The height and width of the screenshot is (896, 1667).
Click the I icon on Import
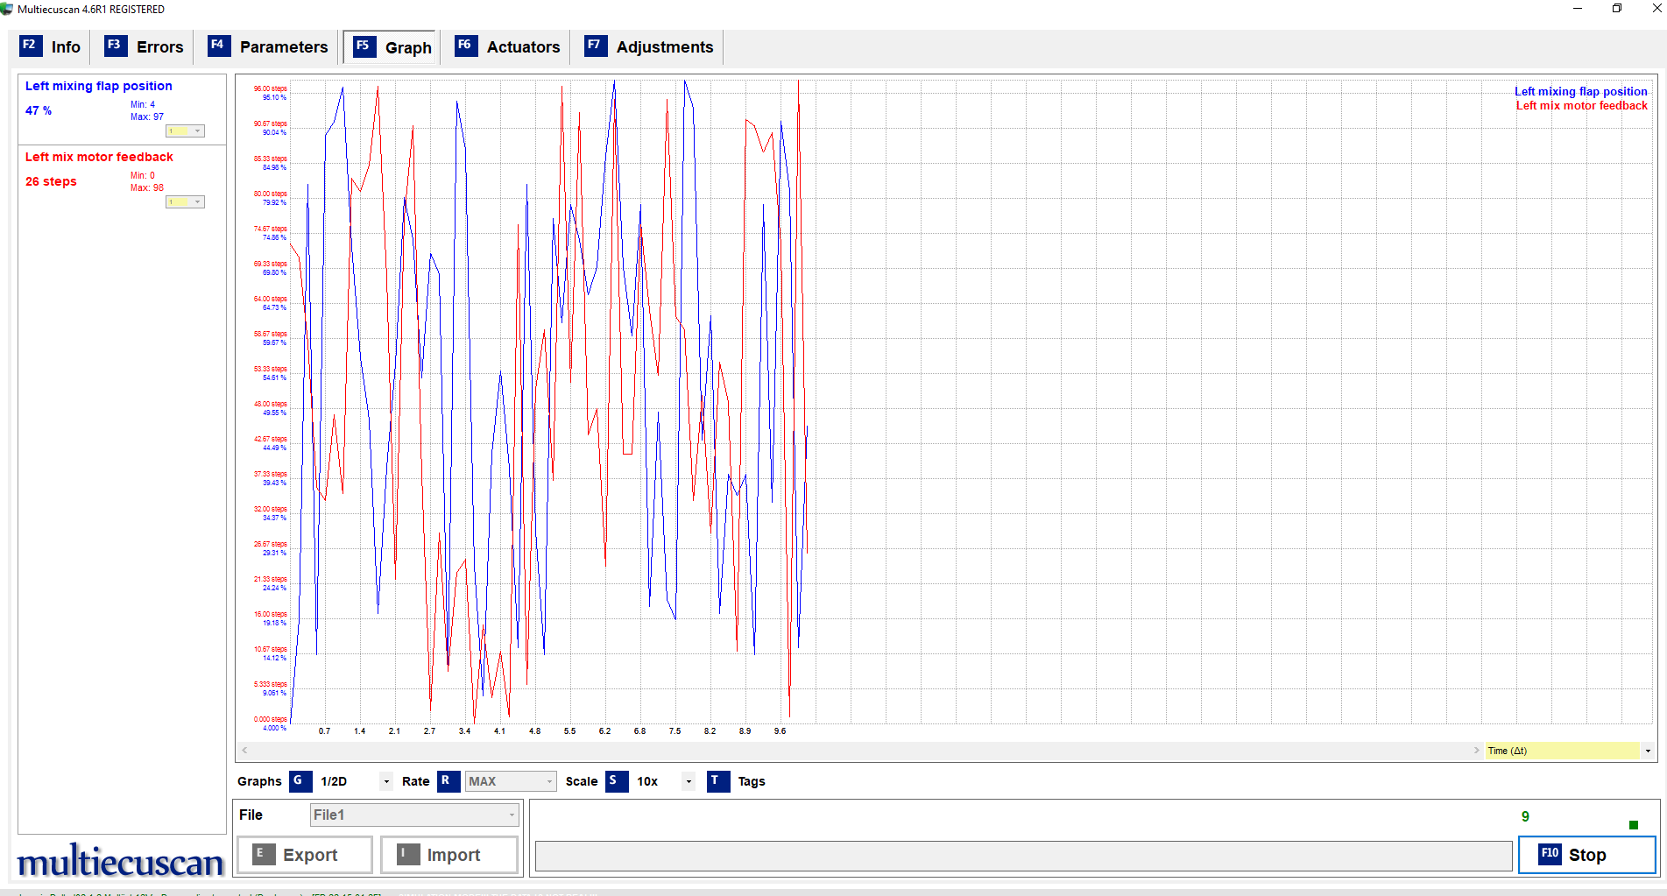[407, 854]
